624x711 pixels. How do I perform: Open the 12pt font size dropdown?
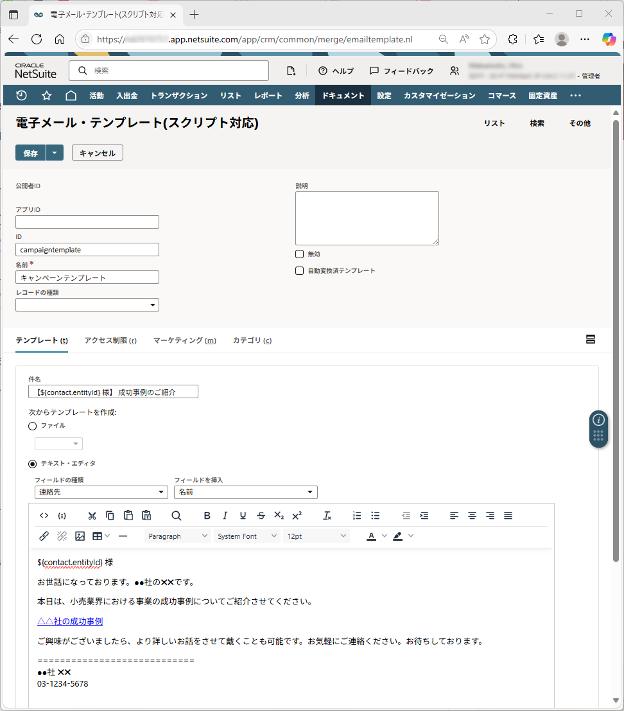pos(316,536)
